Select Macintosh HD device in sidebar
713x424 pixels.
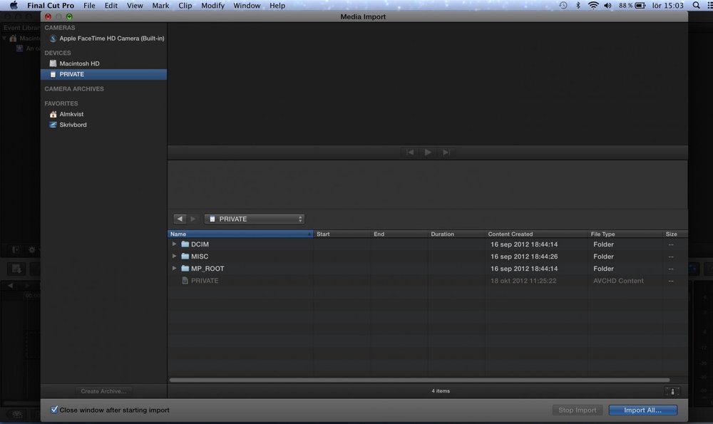tap(79, 63)
